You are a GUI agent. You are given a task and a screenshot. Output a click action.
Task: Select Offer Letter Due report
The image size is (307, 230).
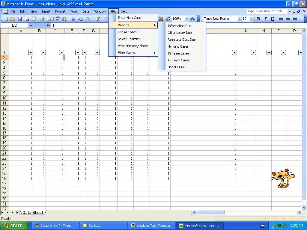pos(182,33)
